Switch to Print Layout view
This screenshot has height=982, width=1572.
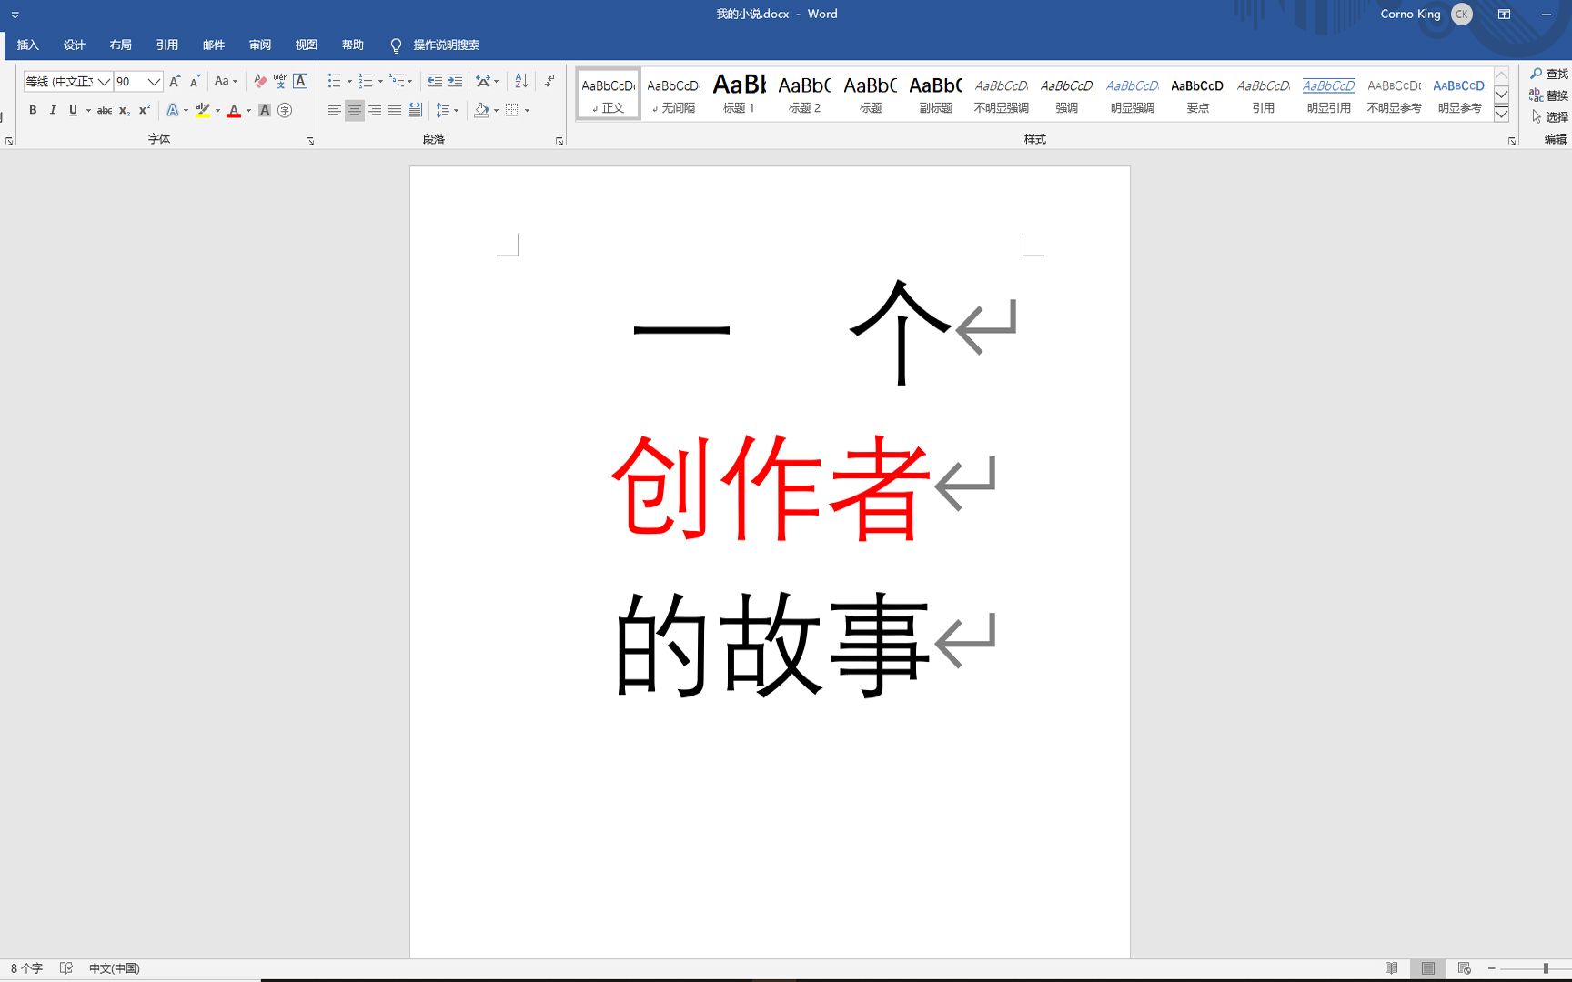pyautogui.click(x=1427, y=968)
